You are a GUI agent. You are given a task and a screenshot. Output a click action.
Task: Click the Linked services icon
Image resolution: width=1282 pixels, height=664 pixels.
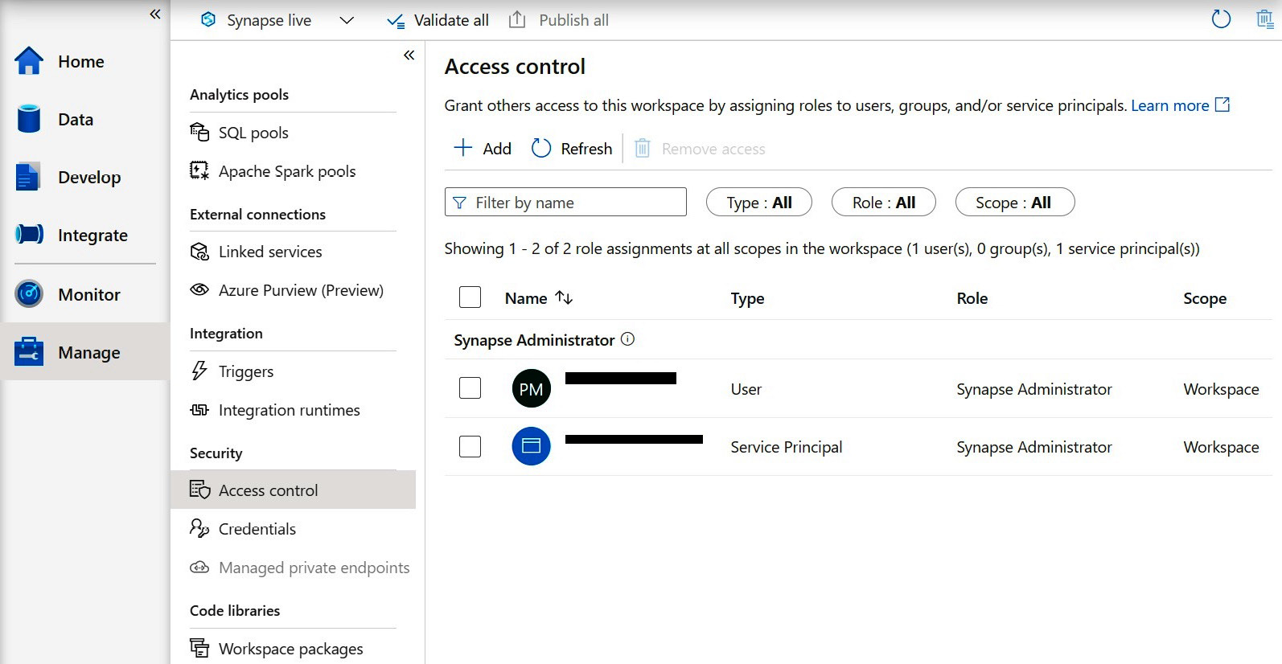[199, 252]
